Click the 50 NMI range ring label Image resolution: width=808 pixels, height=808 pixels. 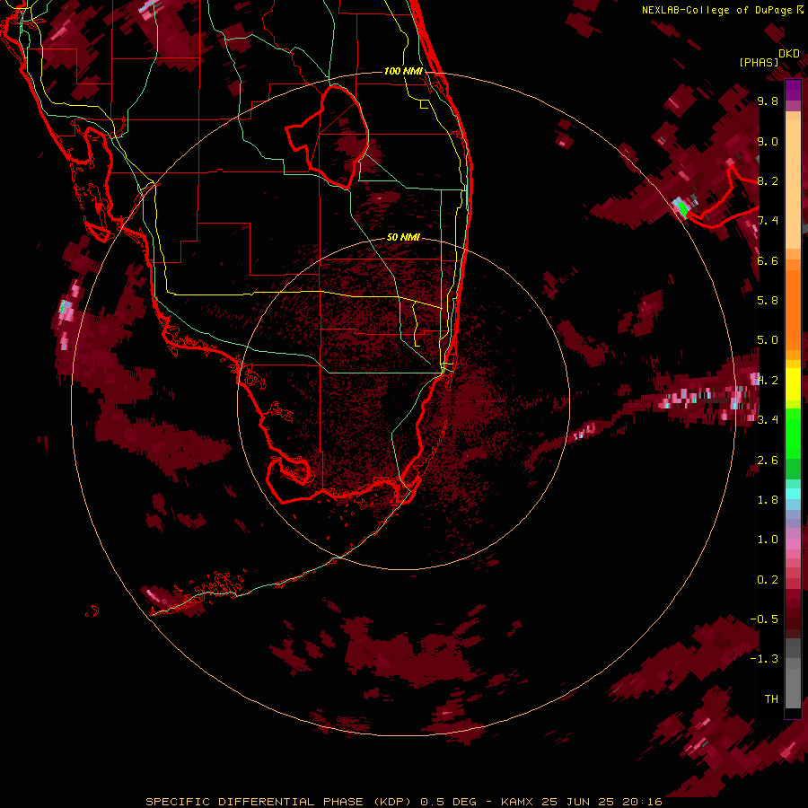pyautogui.click(x=403, y=237)
